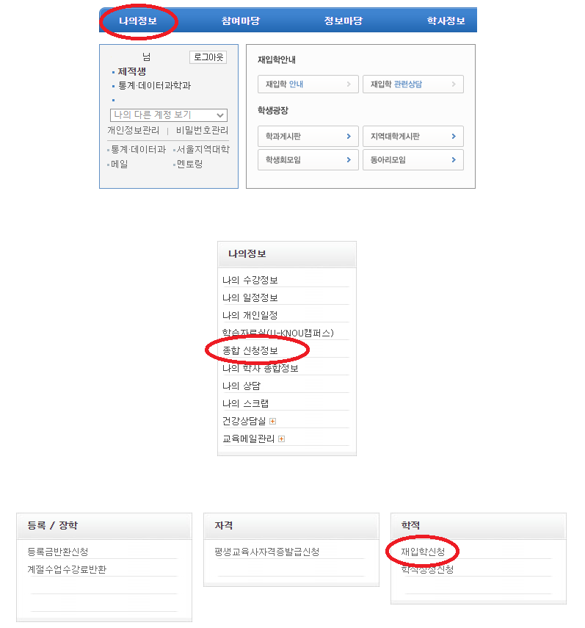
Task: Click the 제적생 status text
Action: coord(131,71)
